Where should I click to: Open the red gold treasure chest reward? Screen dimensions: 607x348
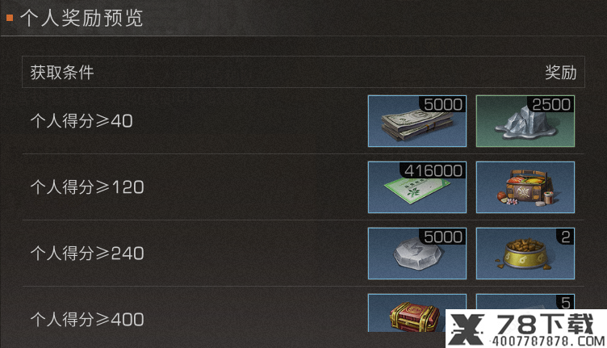click(417, 312)
